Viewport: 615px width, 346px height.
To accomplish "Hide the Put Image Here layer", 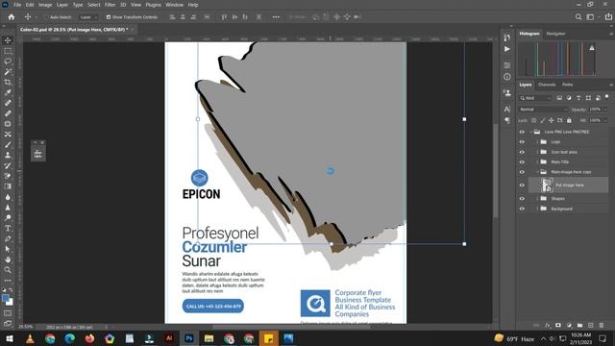I will (522, 185).
